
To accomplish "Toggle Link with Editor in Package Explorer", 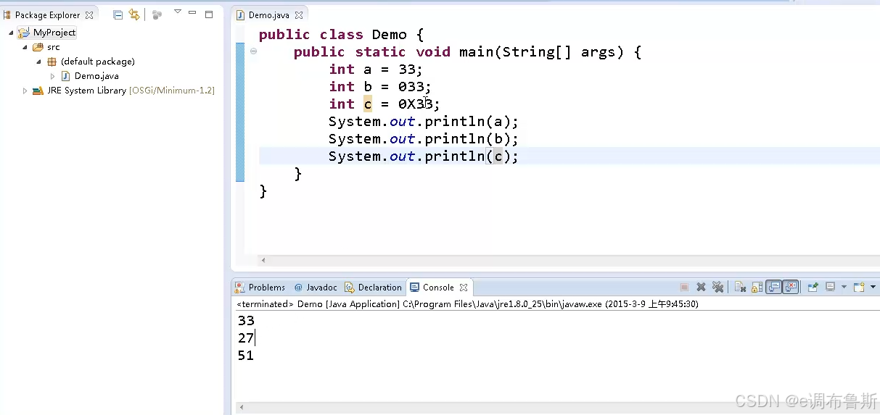I will point(134,14).
